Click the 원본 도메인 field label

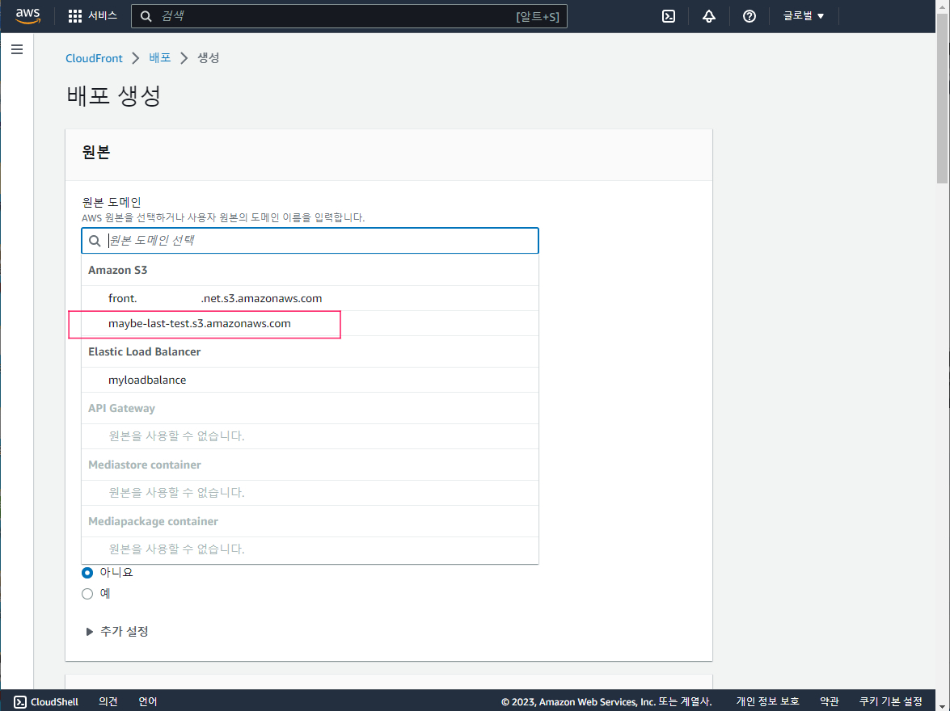(x=112, y=202)
